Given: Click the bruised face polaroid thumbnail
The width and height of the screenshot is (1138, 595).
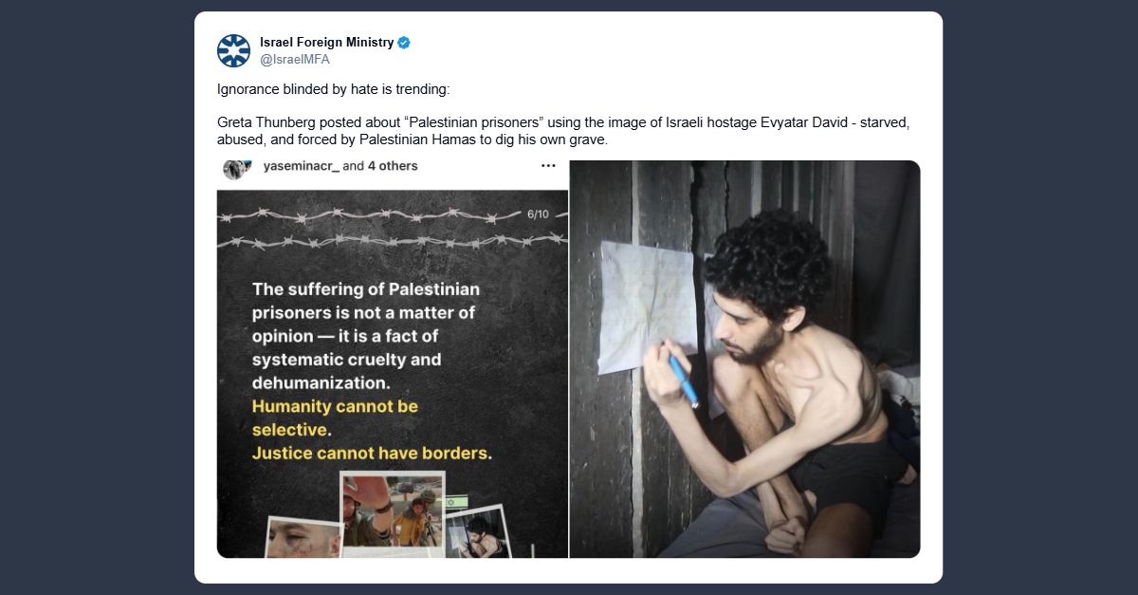Looking at the screenshot, I should pos(303,537).
